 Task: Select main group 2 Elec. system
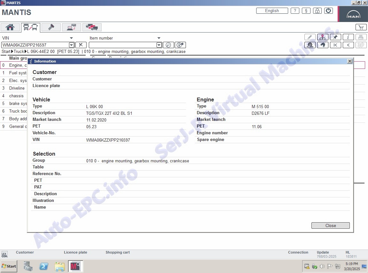14,81
